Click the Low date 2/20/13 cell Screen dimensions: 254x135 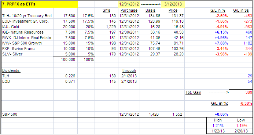pyautogui.click(x=241, y=131)
